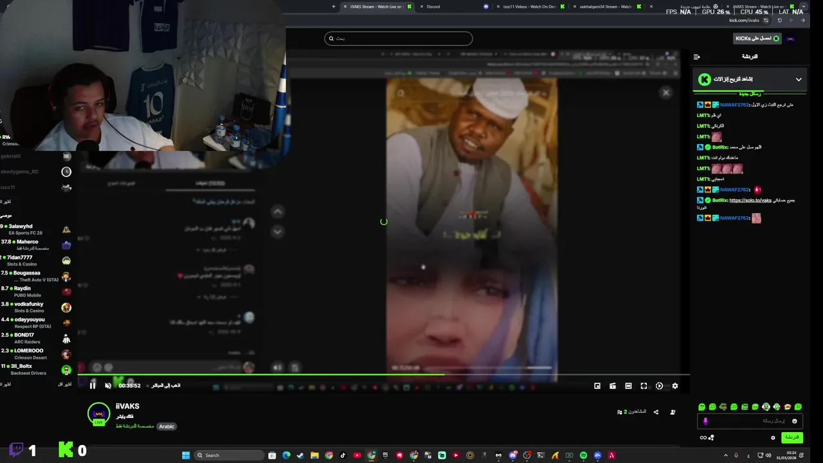Jump to live via the go-to-live label
The image size is (823, 463).
[166, 386]
